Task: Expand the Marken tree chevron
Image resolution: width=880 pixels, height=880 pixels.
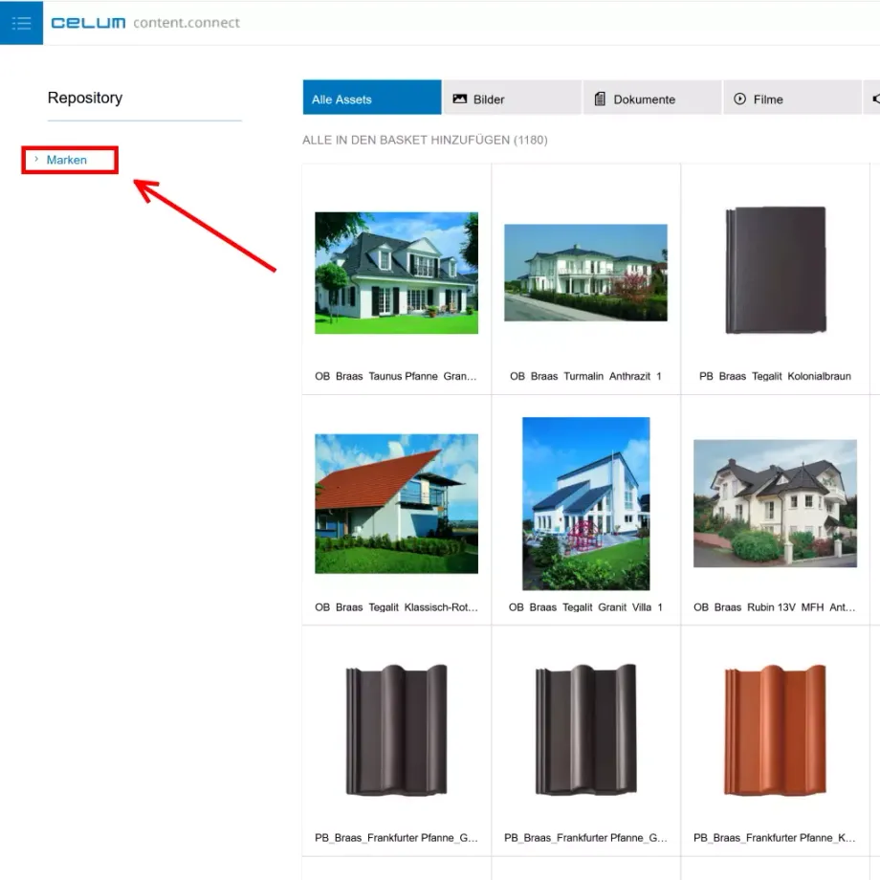Action: click(36, 160)
